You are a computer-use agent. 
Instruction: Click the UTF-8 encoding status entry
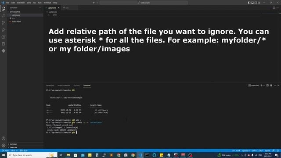pos(254,151)
